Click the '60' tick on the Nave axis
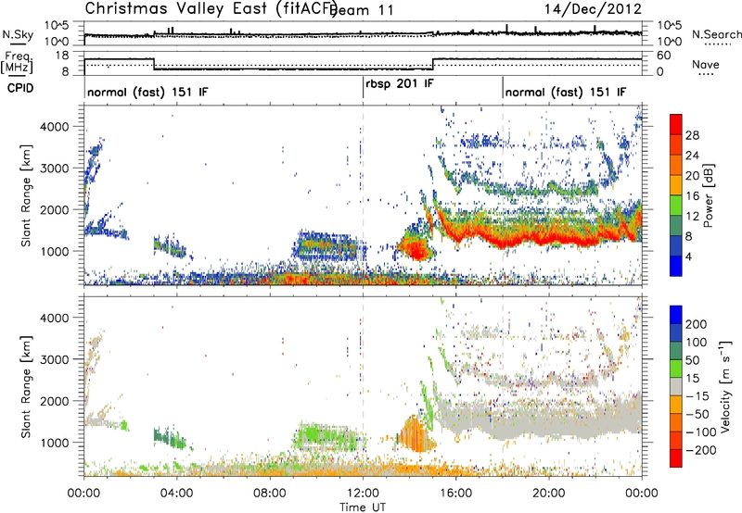 tap(663, 56)
